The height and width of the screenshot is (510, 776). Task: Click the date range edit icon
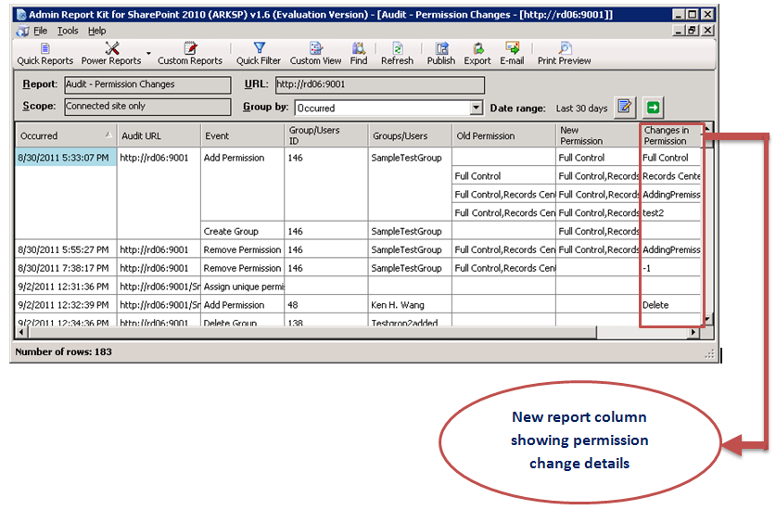click(625, 107)
